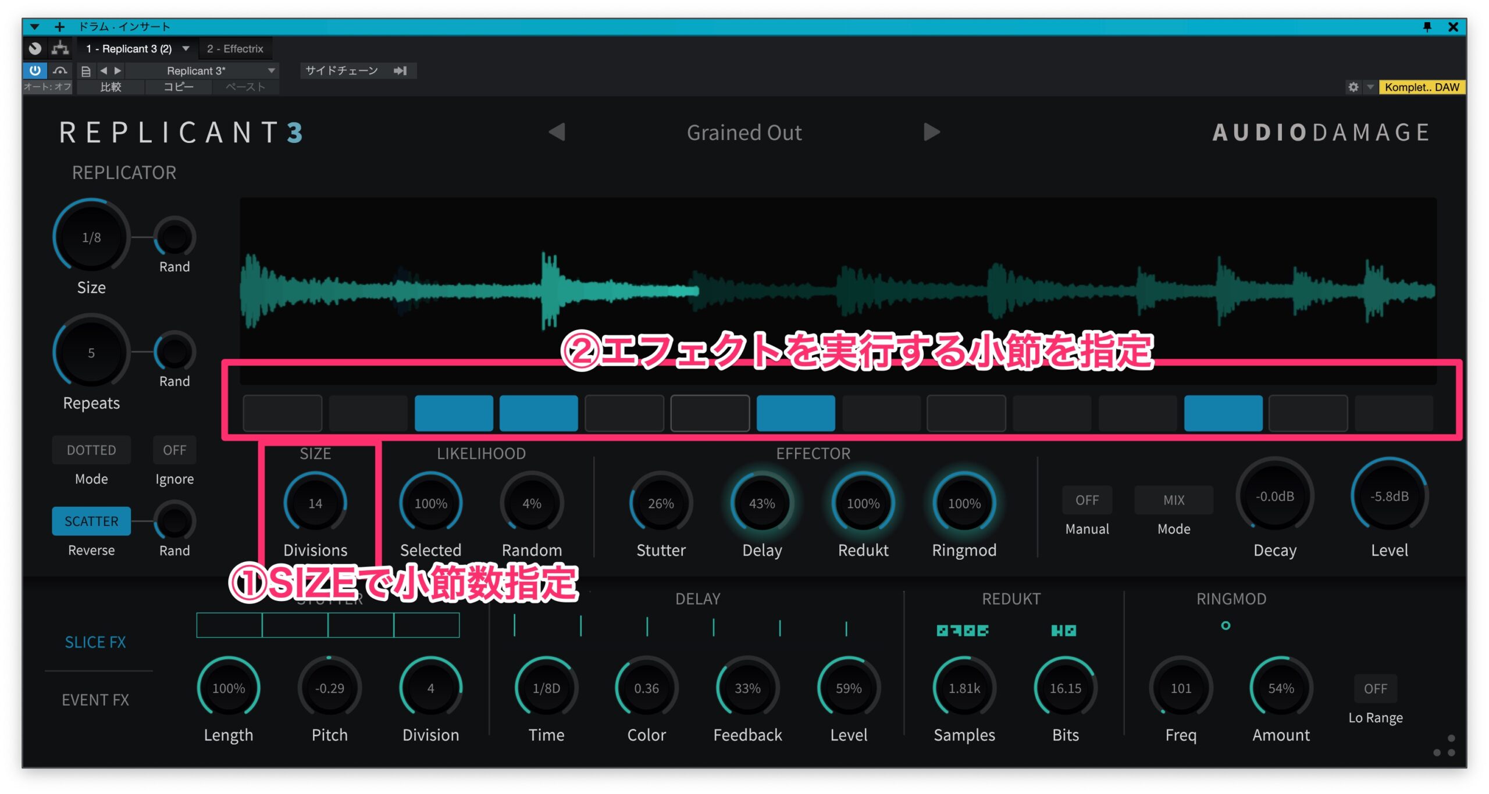Enable SCATTER reverse mode

point(91,521)
